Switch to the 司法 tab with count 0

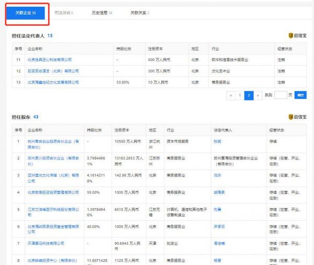64,13
